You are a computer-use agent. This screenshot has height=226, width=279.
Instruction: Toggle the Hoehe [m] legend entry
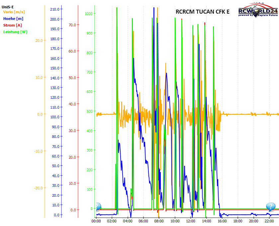(14, 19)
